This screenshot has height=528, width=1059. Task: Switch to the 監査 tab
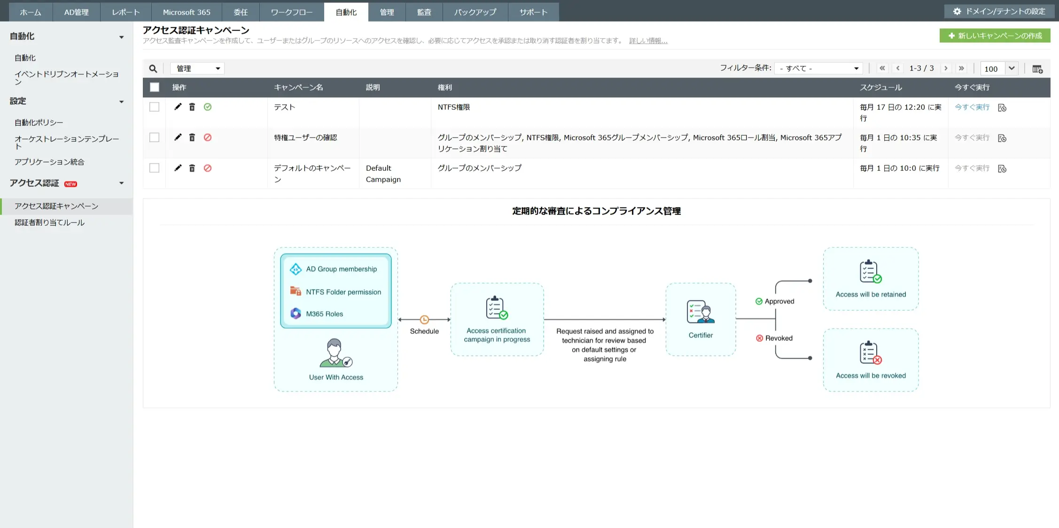pos(424,12)
